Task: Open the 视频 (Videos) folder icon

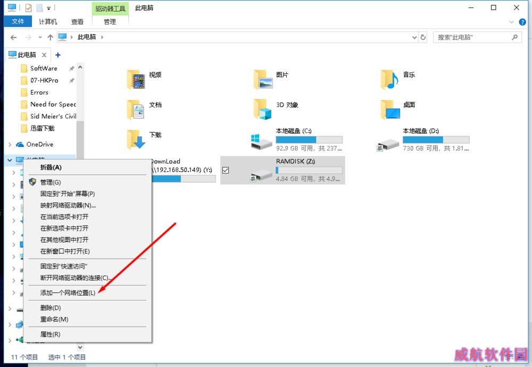Action: click(x=136, y=79)
